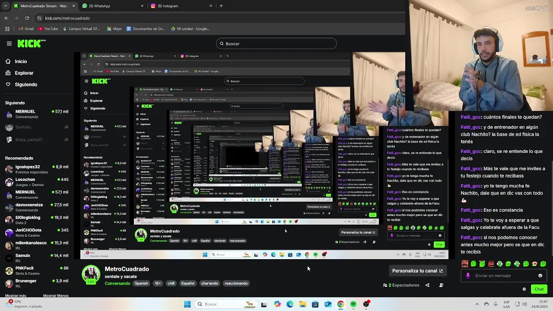Reload the page with the refresh button
Viewport: 553px width, 311px height.
pos(27,18)
